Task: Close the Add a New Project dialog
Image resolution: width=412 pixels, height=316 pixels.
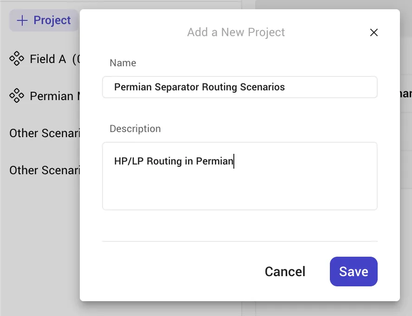Action: (373, 32)
